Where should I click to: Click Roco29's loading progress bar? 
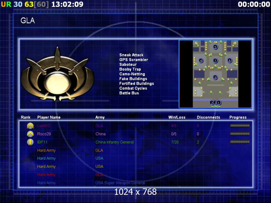(240, 134)
